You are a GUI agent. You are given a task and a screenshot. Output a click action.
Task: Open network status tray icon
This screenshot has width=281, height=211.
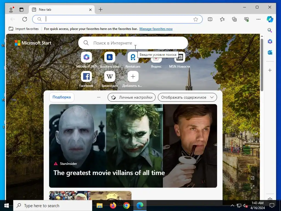239,206
